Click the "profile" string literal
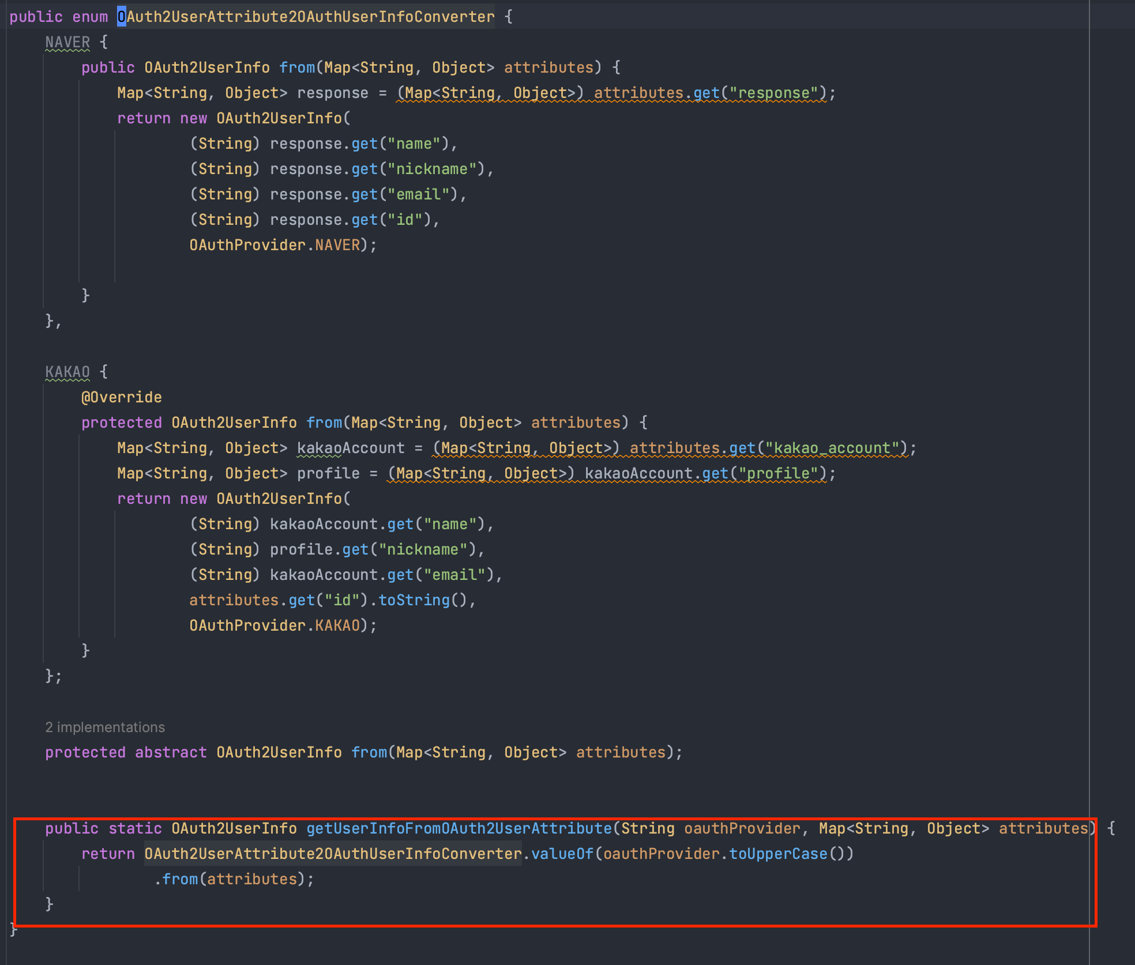1135x965 pixels. click(778, 473)
